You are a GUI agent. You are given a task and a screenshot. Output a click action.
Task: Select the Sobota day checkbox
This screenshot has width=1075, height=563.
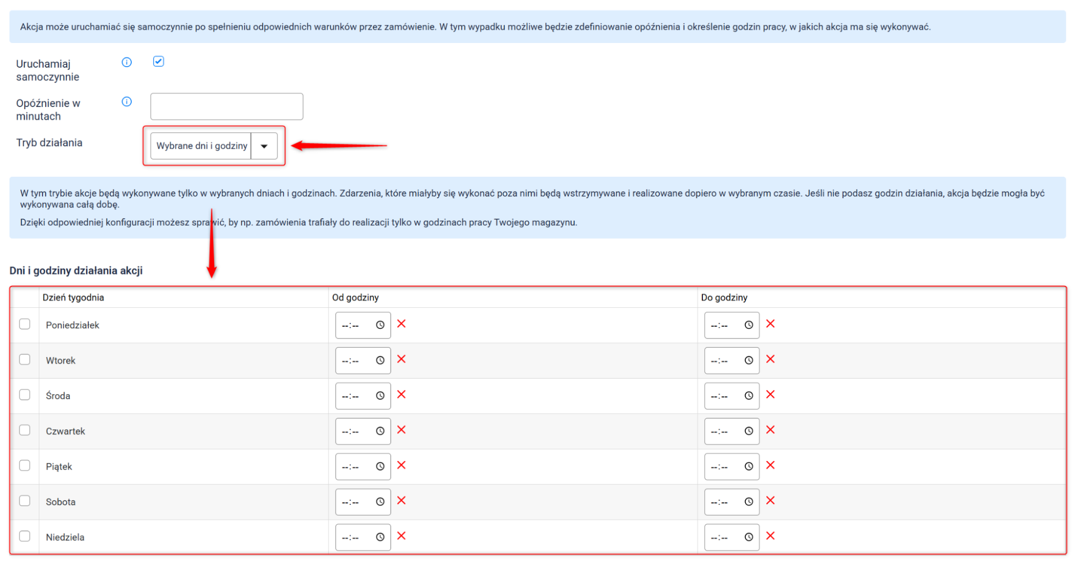[25, 501]
